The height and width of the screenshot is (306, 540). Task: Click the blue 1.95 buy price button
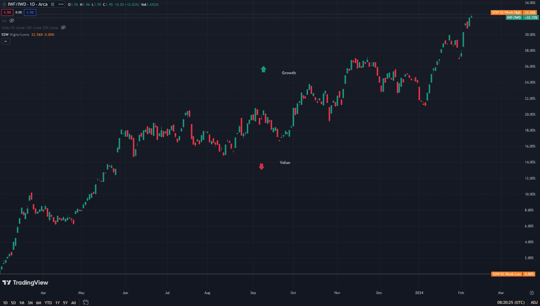30,12
